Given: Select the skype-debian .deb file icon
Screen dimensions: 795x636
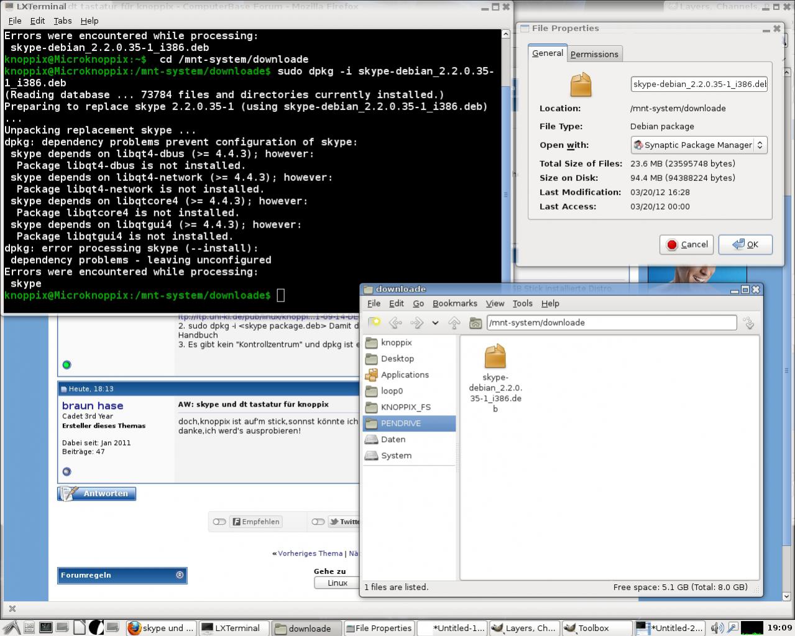Looking at the screenshot, I should [x=495, y=357].
